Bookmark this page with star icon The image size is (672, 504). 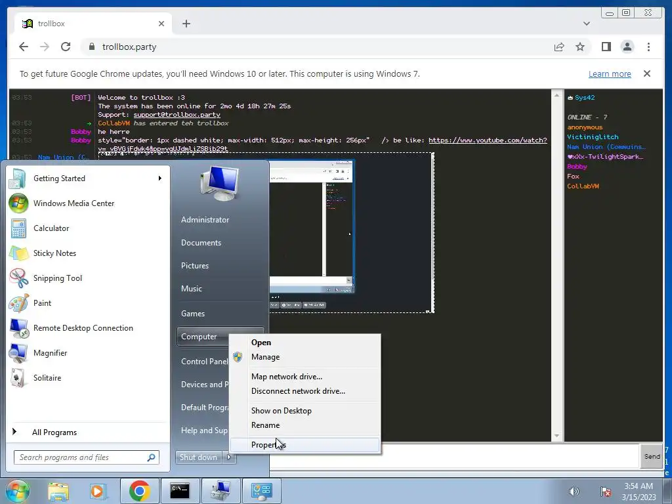pyautogui.click(x=580, y=47)
